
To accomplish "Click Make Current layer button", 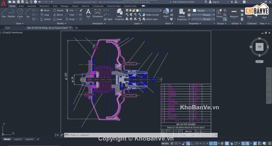I will pos(151,15).
